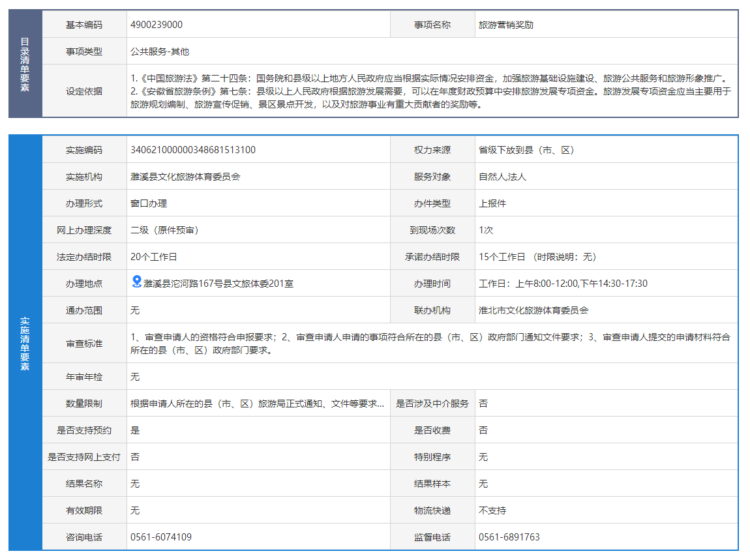Click the 权力来源 label cell
Screen dimensions: 750x560
[x=432, y=150]
